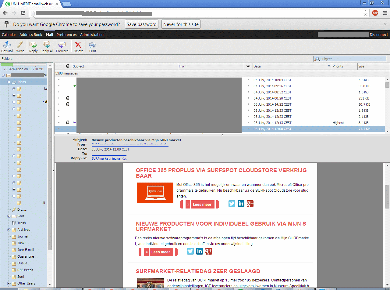The image size is (390, 290).
Task: Click Twitter icon under Nieuwe Producten article
Action: pyautogui.click(x=190, y=251)
